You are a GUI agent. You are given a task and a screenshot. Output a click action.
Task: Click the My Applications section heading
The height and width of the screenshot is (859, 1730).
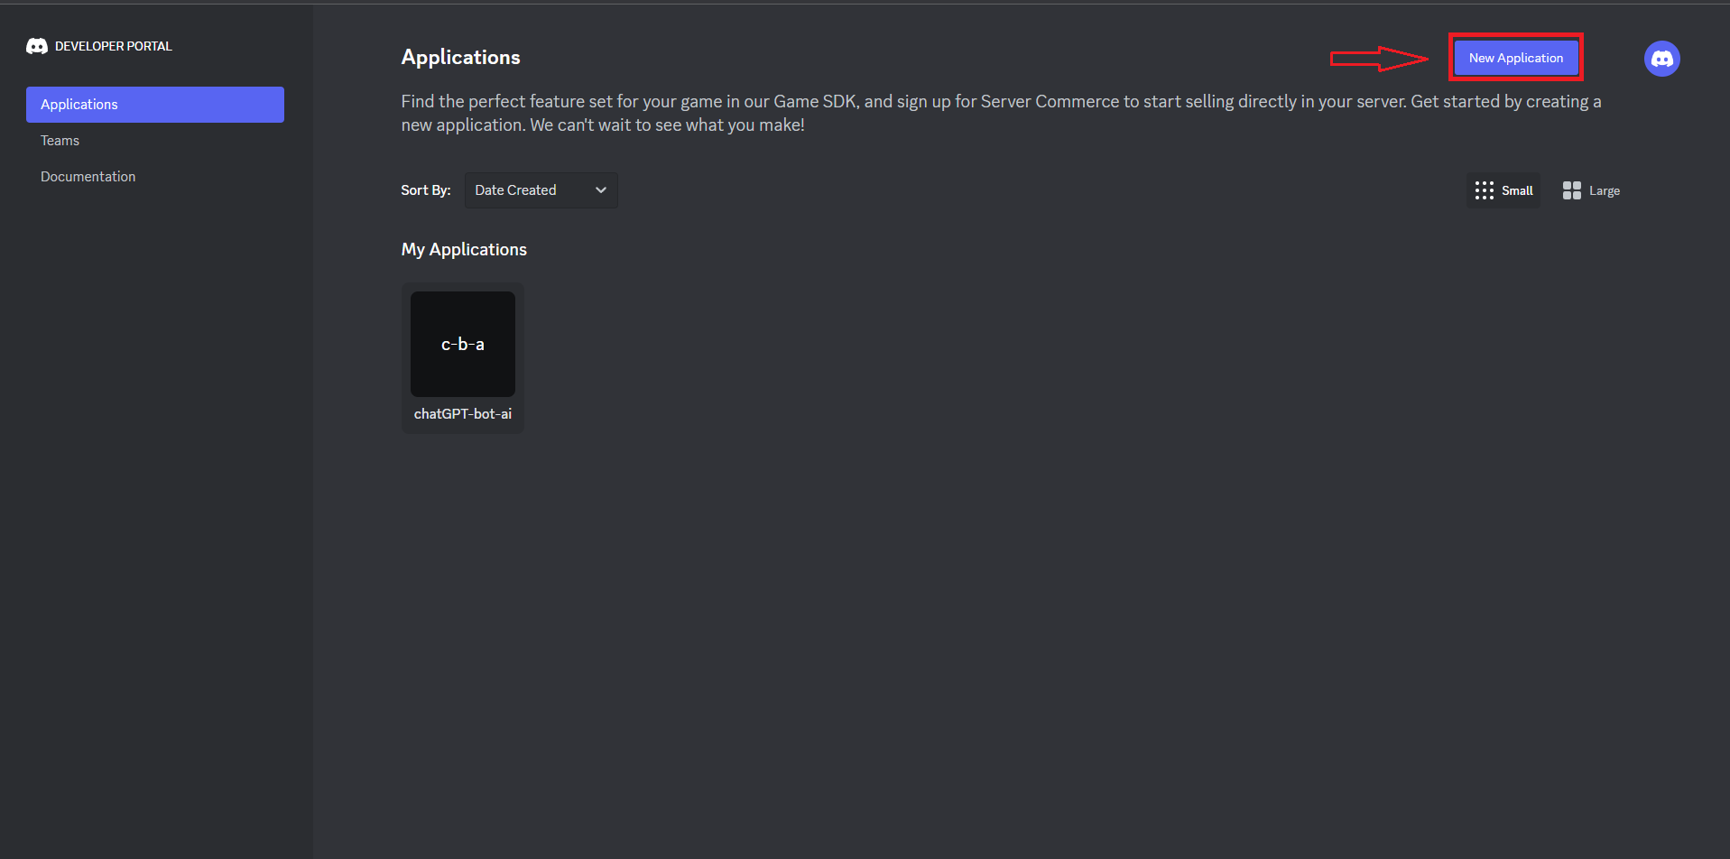pyautogui.click(x=463, y=249)
